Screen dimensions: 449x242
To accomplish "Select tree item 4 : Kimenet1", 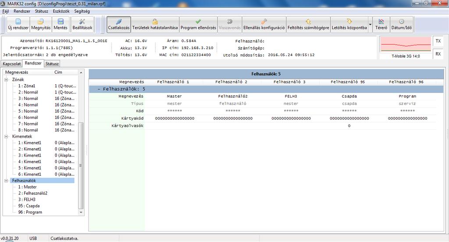I will (x=29, y=161).
